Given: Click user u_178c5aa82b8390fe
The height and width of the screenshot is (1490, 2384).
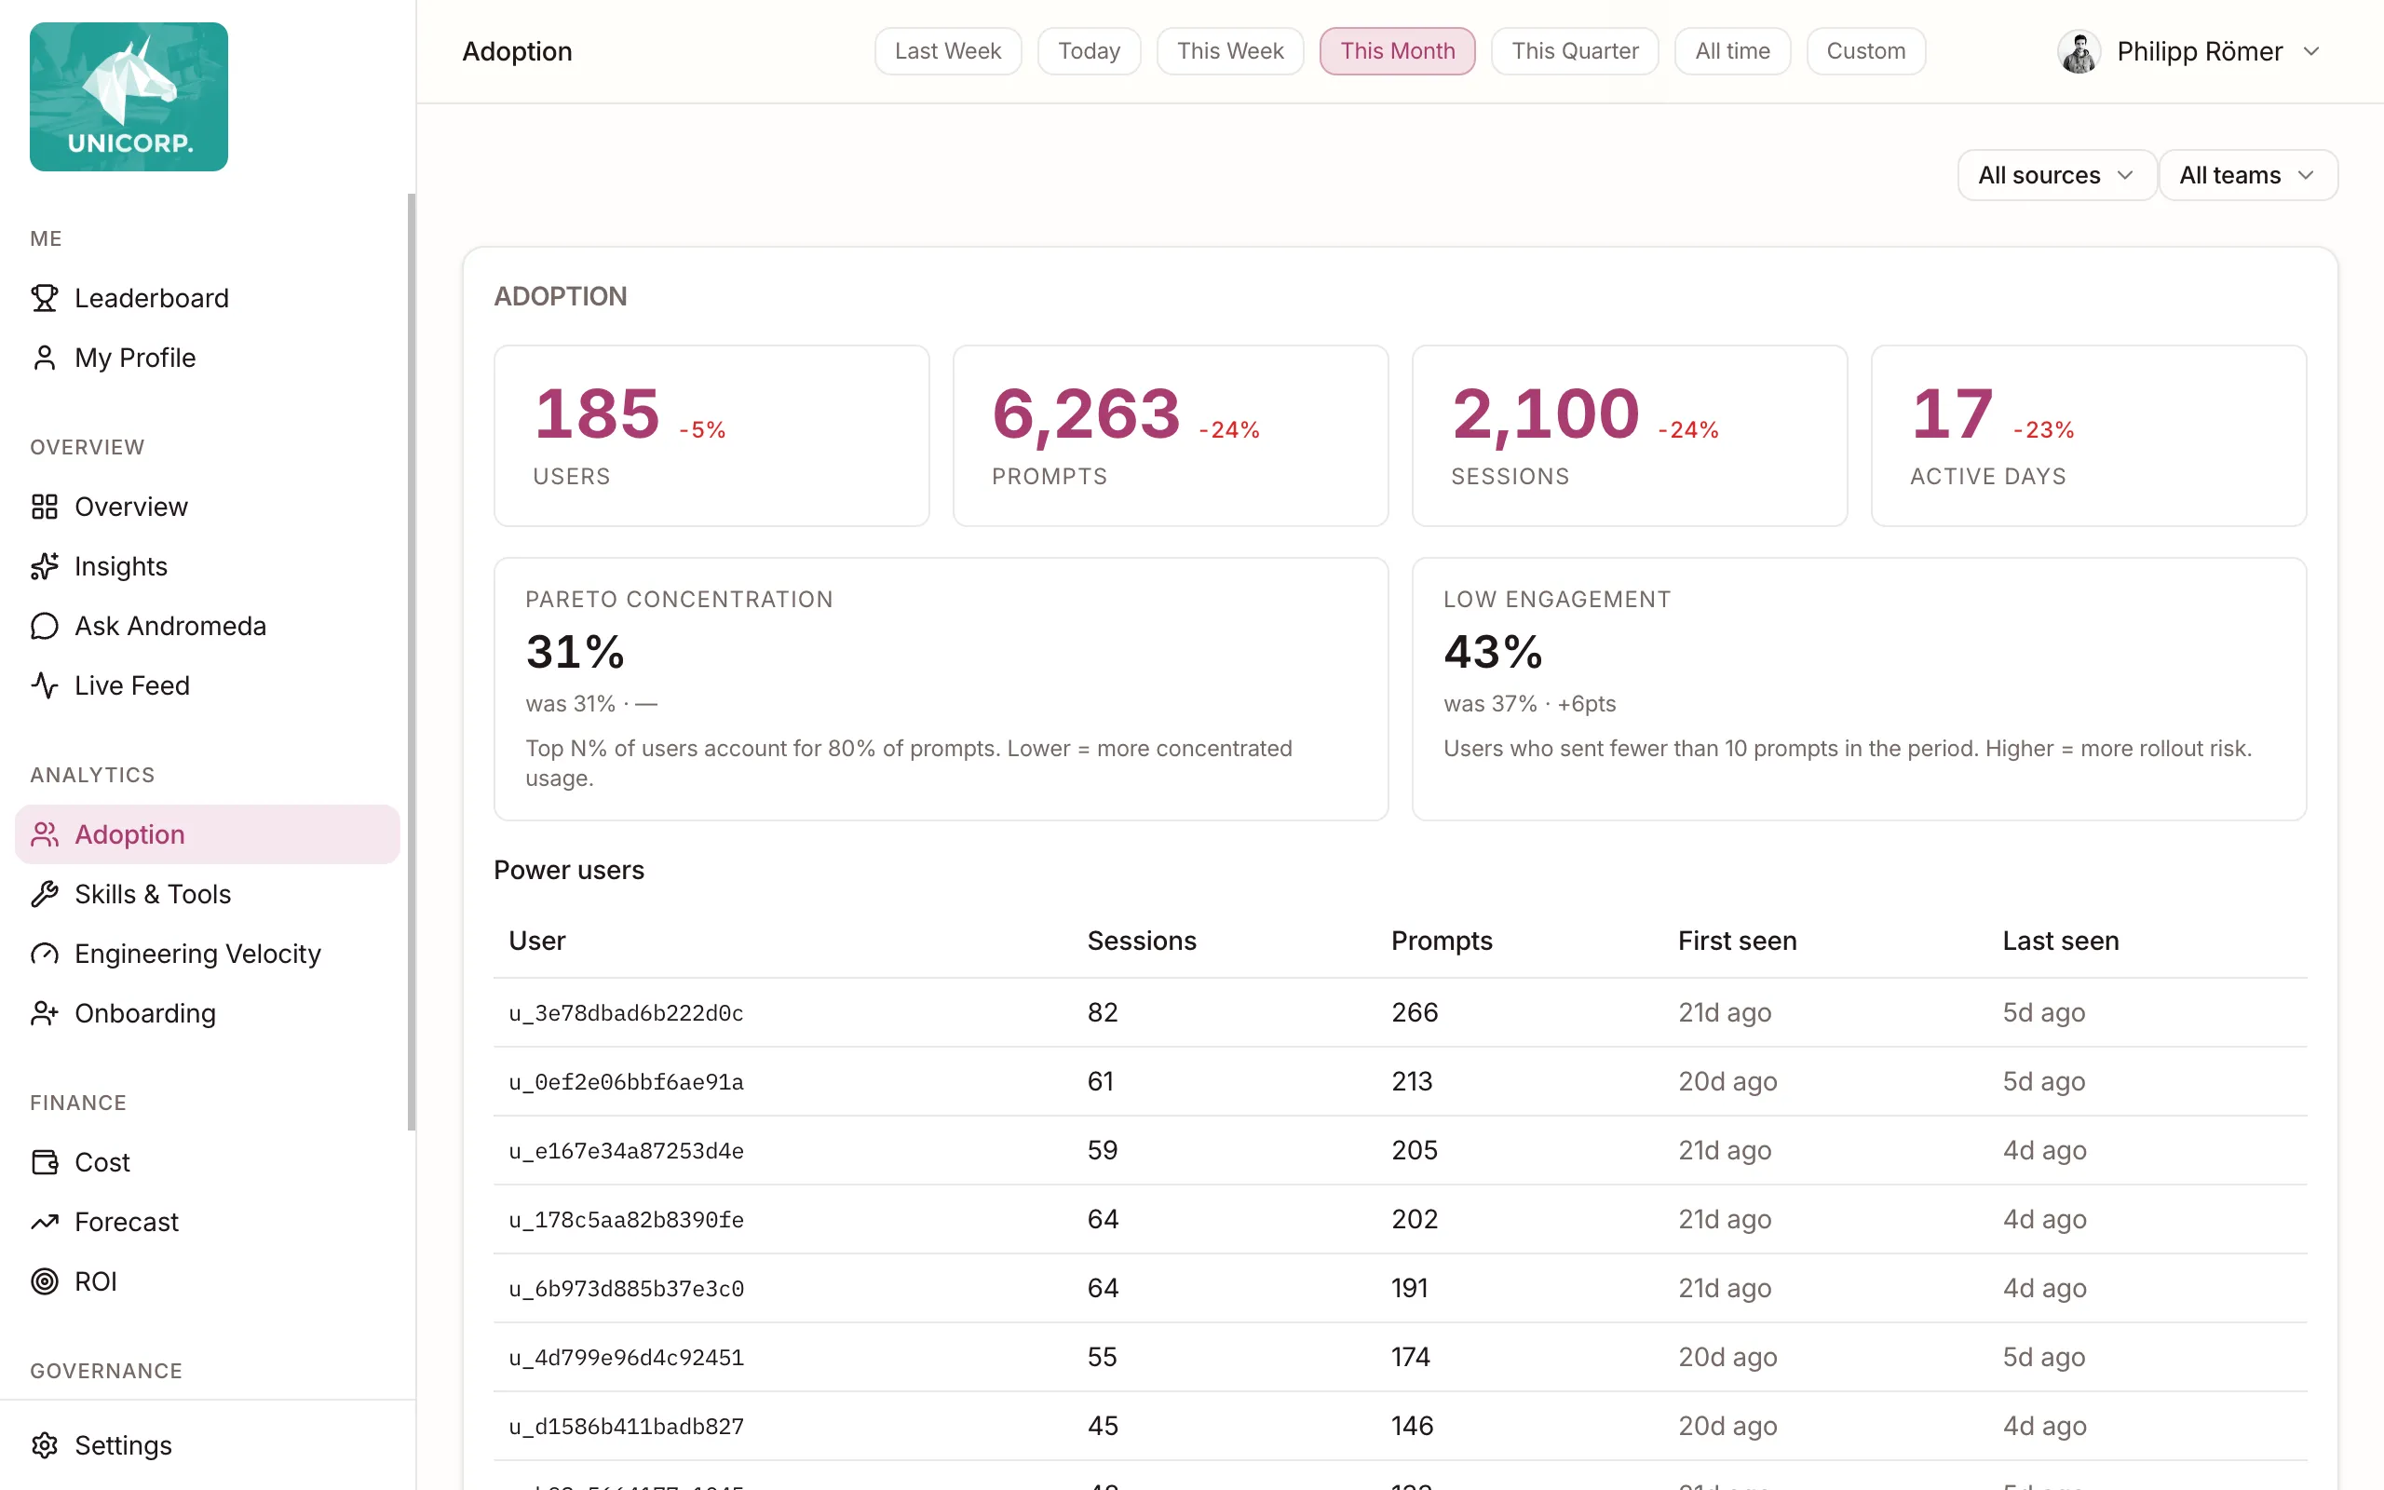Looking at the screenshot, I should tap(626, 1220).
